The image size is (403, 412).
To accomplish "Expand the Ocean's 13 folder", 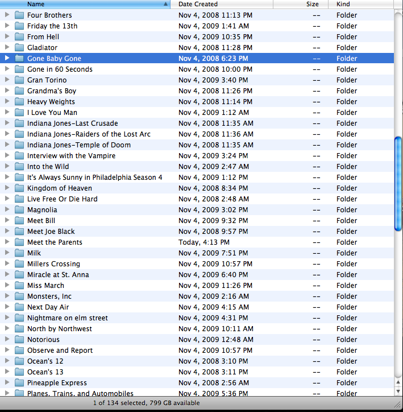I will pos(7,372).
